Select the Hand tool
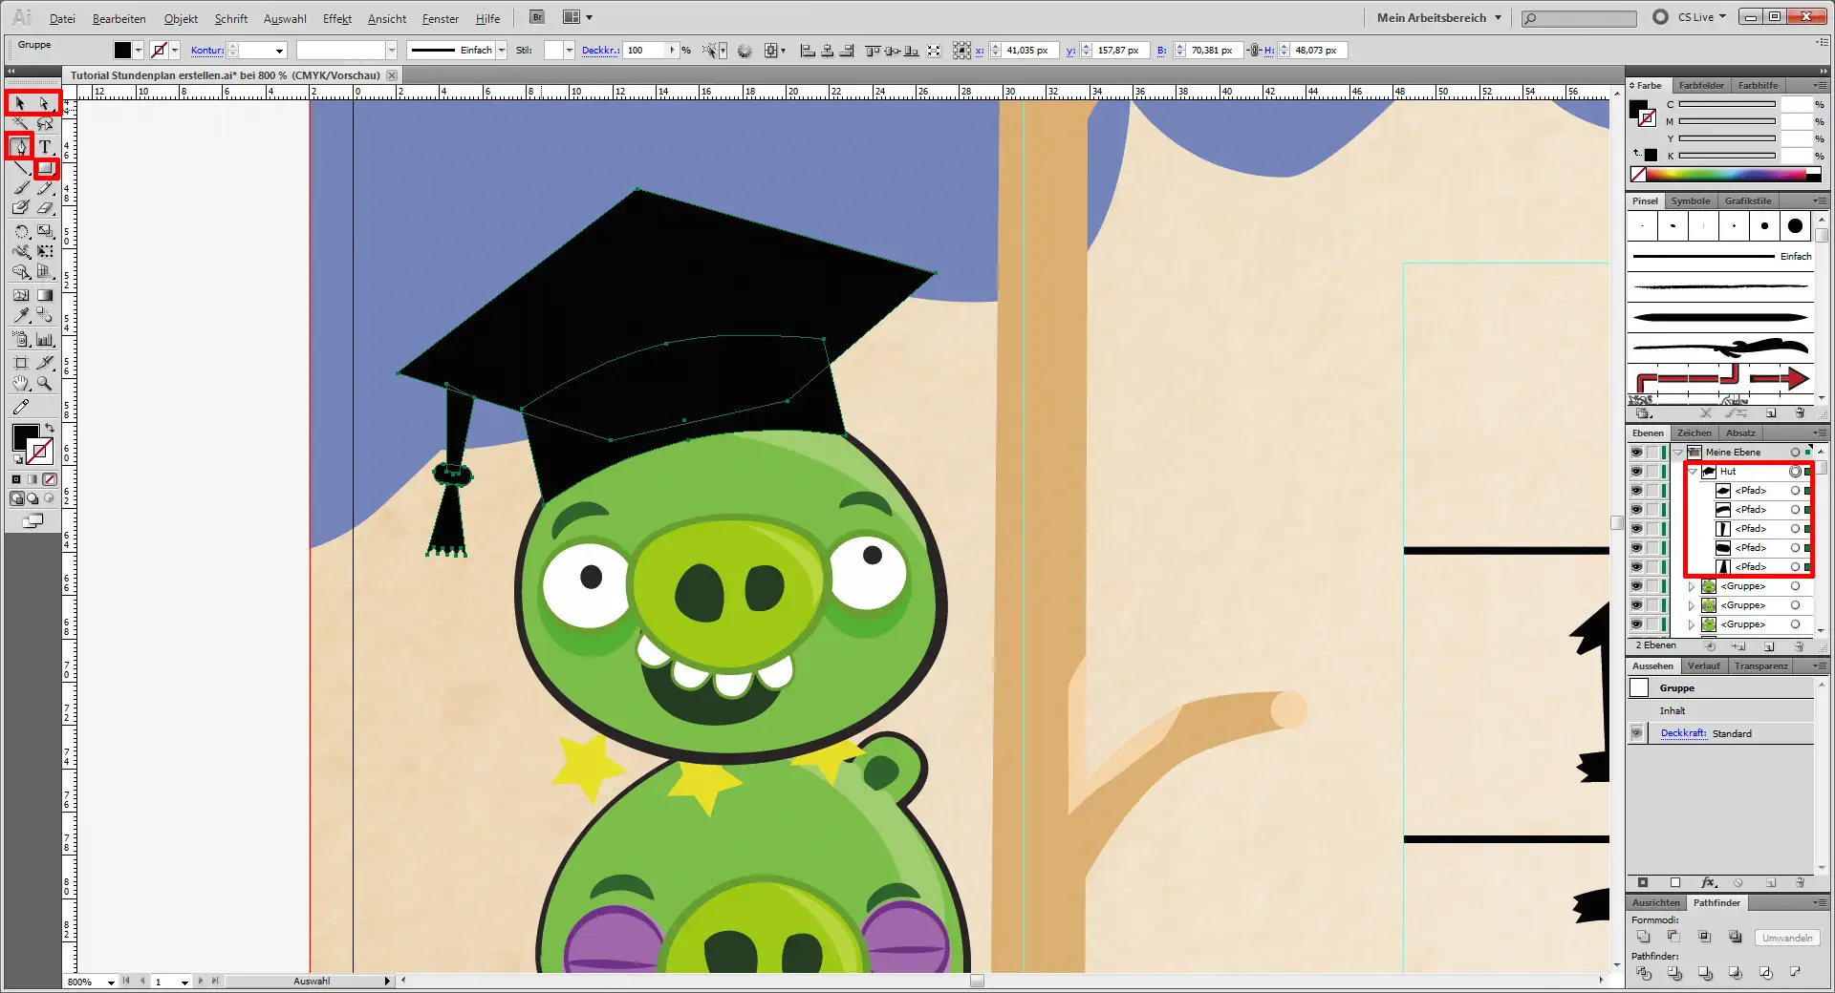The image size is (1835, 993). point(21,384)
